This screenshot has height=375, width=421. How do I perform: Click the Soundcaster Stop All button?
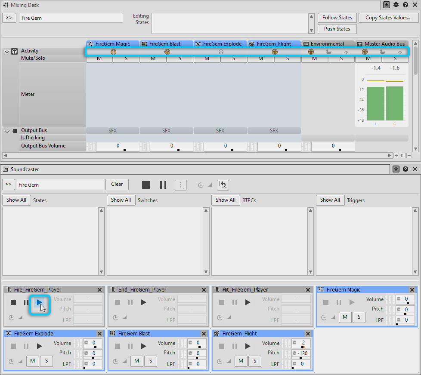pos(146,185)
